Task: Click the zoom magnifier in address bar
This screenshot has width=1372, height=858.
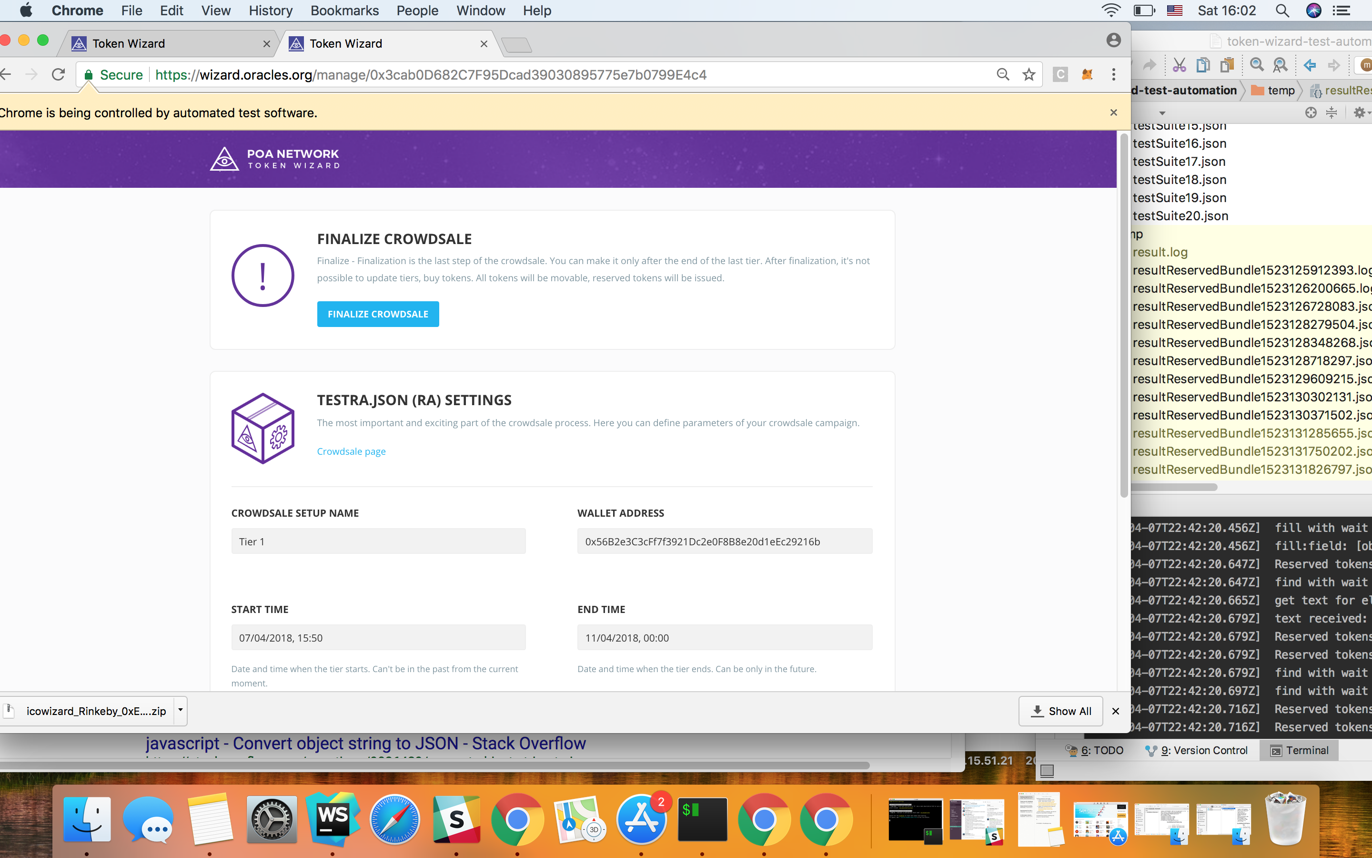Action: click(1002, 74)
